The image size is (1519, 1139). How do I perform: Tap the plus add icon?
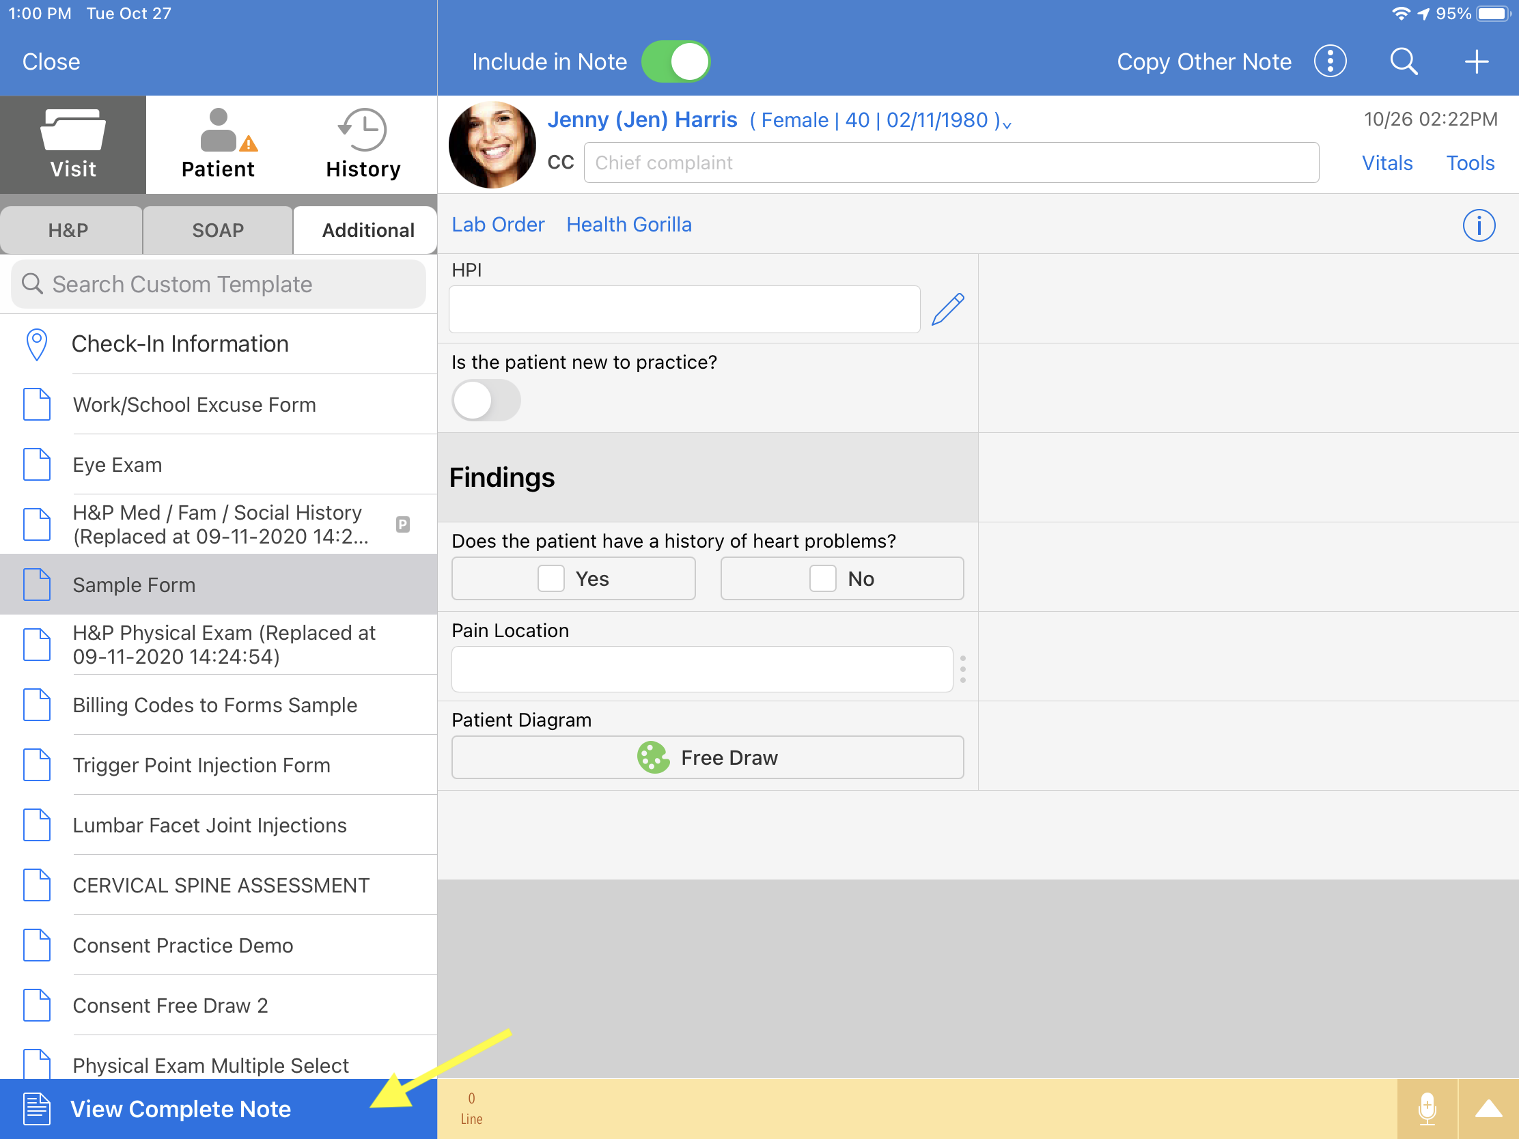click(x=1473, y=61)
